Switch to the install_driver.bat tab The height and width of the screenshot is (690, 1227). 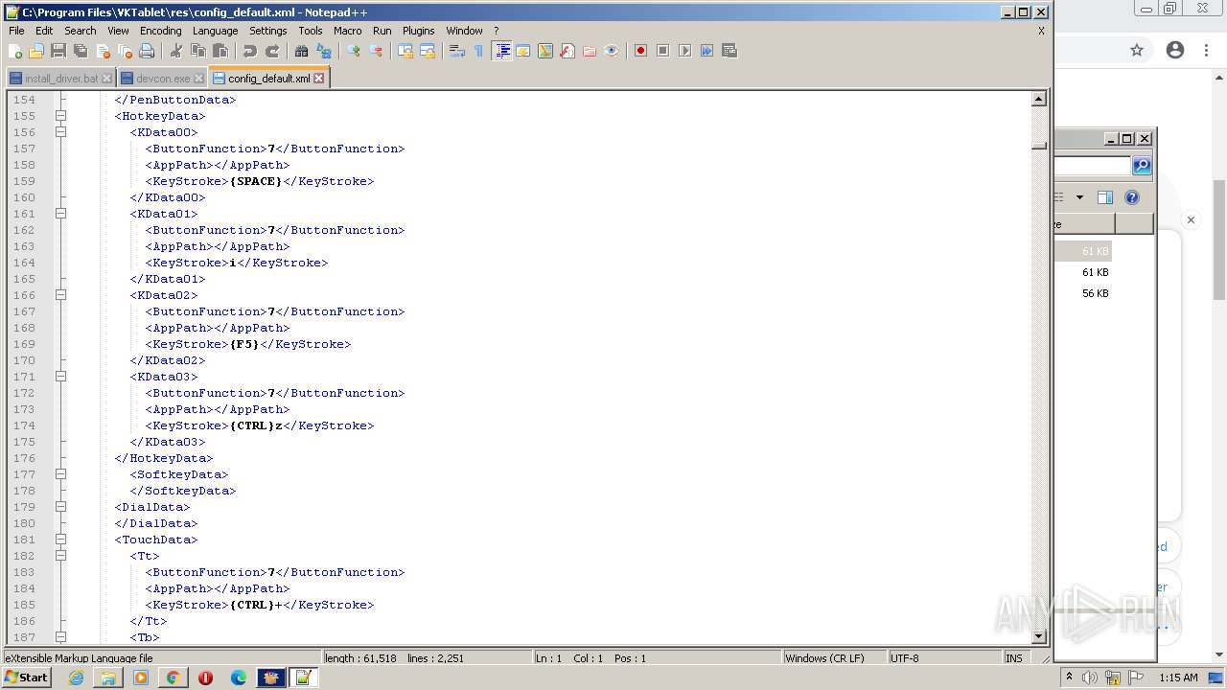pos(61,79)
